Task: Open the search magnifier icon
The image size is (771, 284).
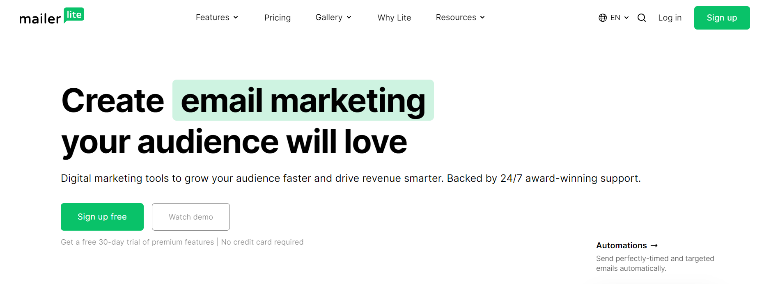Action: pos(642,18)
